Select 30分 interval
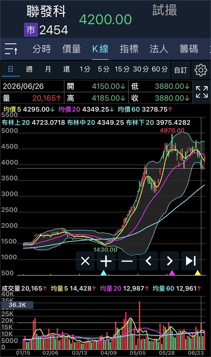 (141, 69)
